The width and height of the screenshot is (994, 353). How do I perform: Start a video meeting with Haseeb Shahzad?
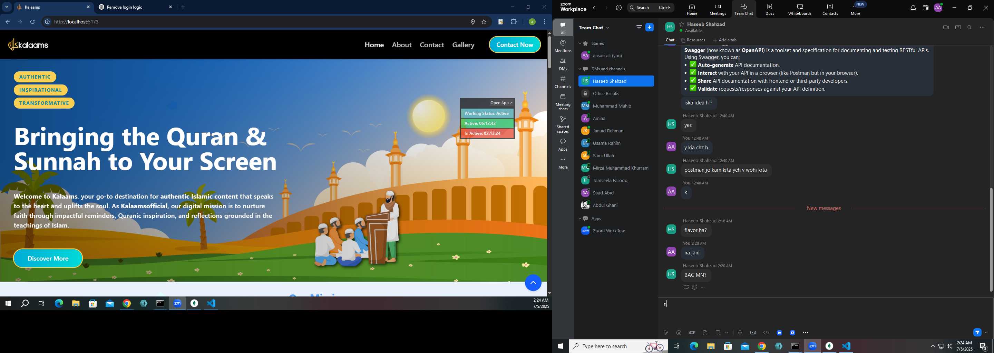(946, 27)
